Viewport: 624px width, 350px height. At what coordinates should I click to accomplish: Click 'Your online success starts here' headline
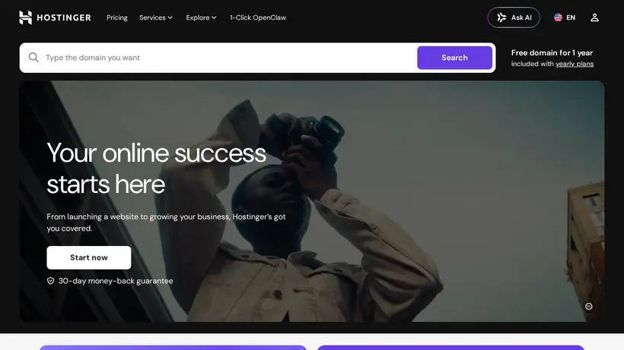(x=156, y=169)
